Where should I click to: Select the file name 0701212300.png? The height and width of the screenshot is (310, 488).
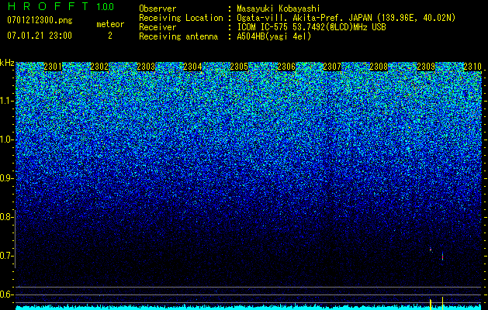click(x=40, y=20)
